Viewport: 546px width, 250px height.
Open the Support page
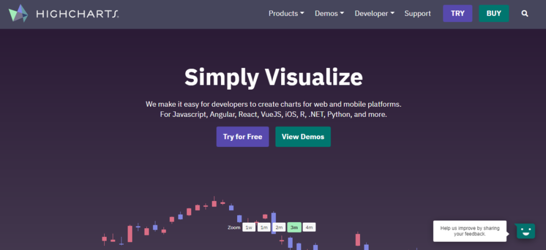click(x=418, y=13)
